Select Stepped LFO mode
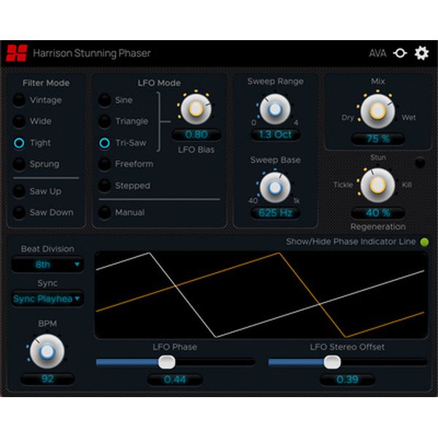 pos(105,186)
